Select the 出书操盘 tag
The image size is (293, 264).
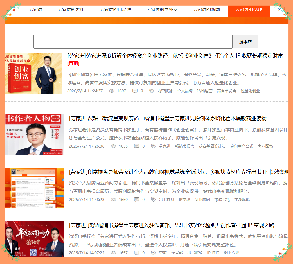167,200
